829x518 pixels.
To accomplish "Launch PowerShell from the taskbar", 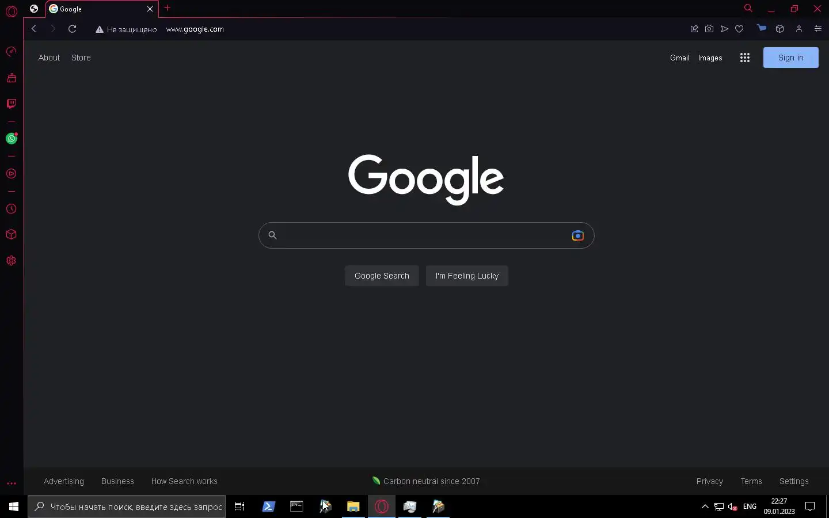I will (268, 506).
